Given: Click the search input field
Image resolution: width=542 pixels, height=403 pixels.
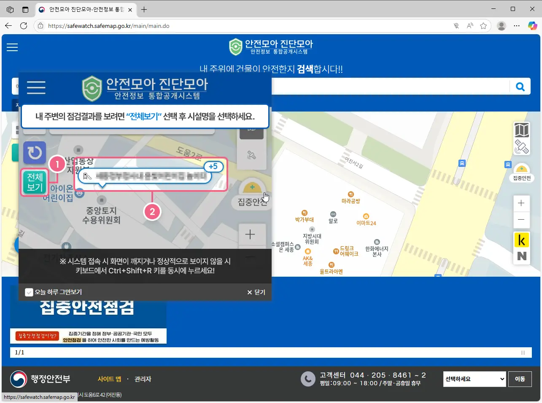Looking at the screenshot, I should [391, 87].
